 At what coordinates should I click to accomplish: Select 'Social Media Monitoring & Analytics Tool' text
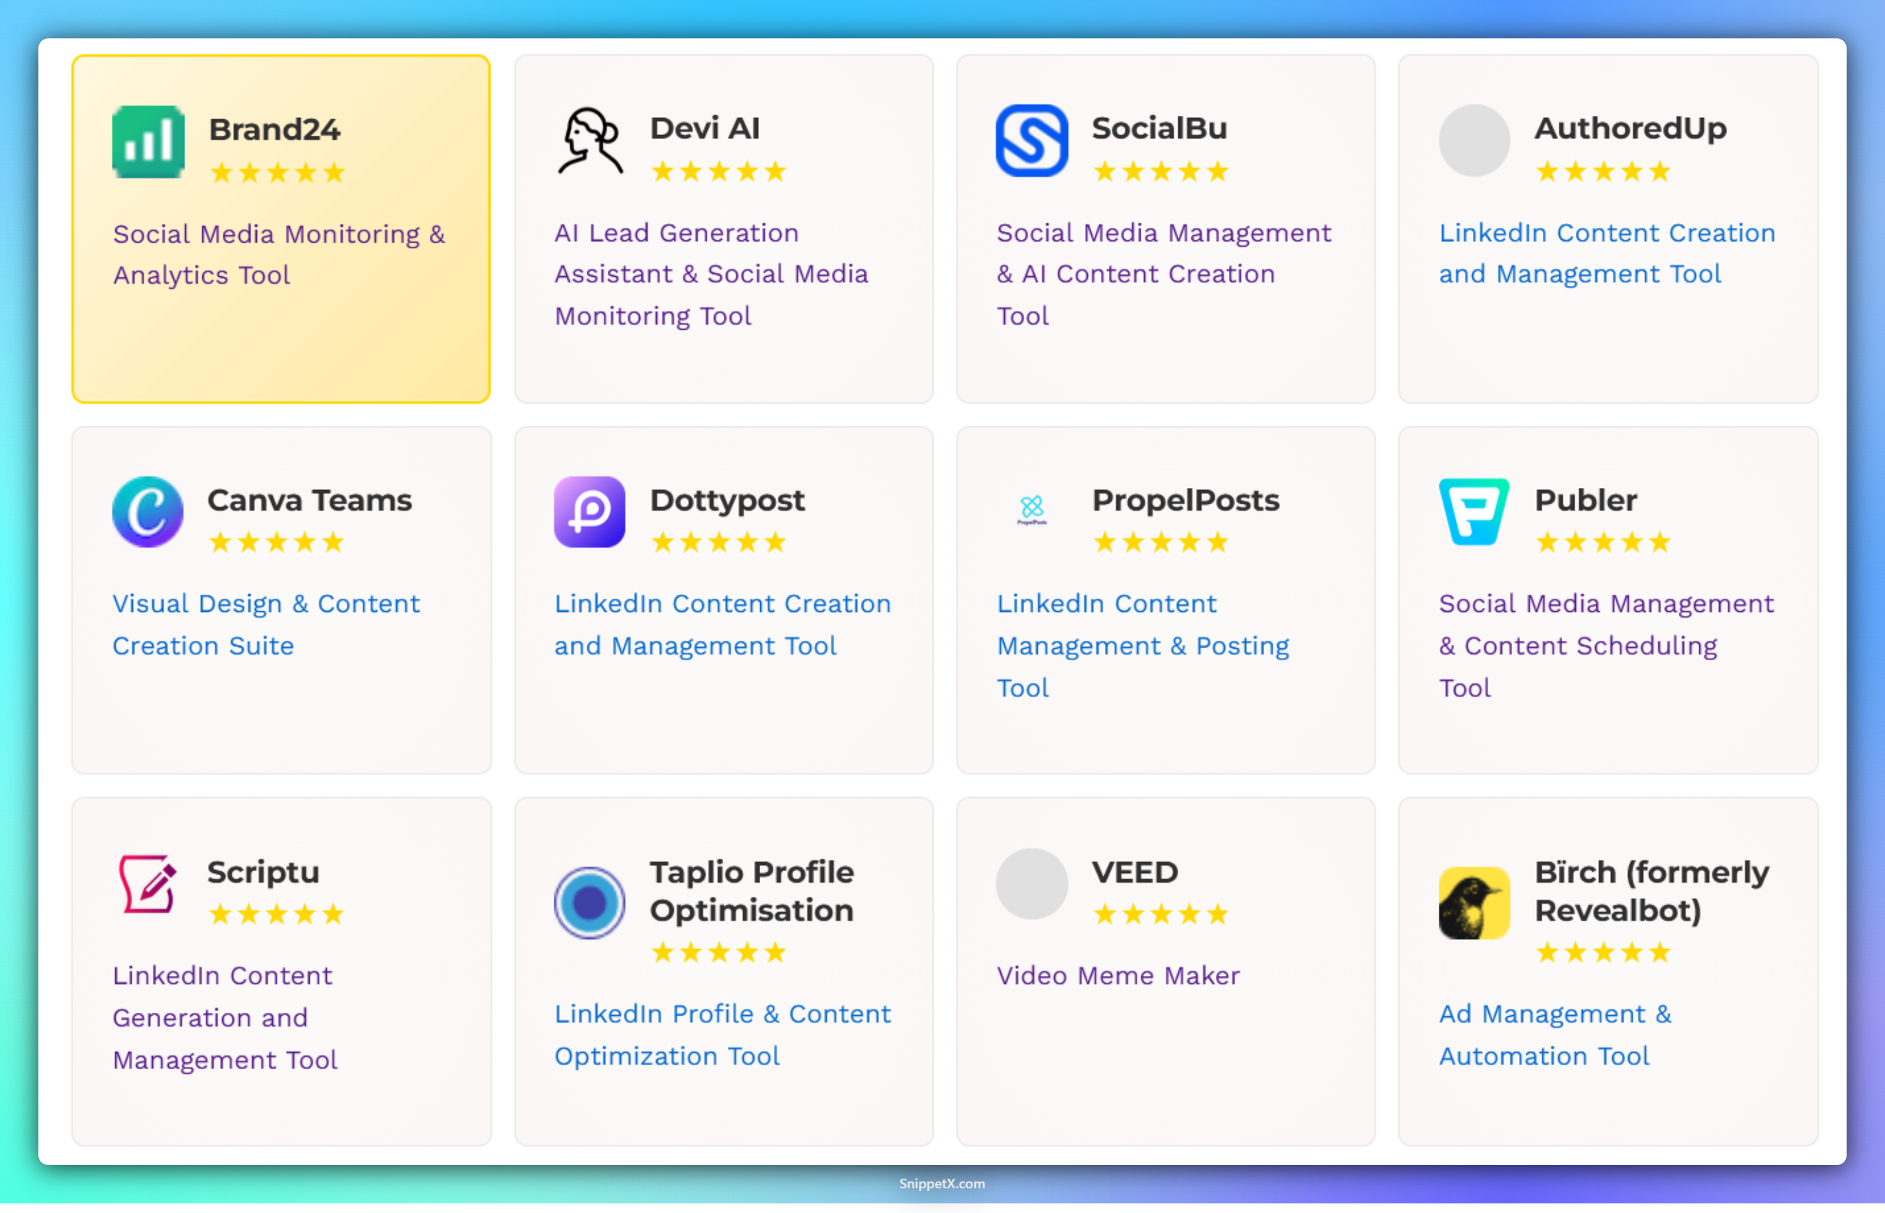[x=279, y=254]
